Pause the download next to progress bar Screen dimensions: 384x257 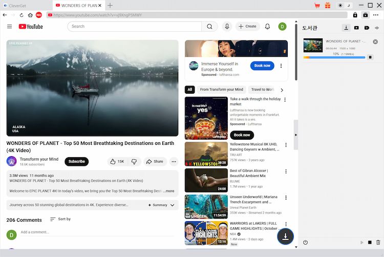[370, 57]
